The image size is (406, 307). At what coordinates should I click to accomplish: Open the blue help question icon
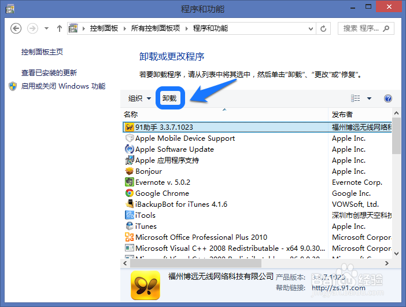point(388,98)
